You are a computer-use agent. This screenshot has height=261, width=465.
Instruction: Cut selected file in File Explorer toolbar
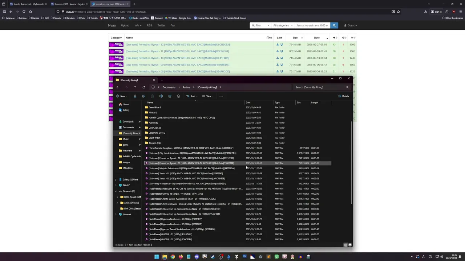(135, 96)
